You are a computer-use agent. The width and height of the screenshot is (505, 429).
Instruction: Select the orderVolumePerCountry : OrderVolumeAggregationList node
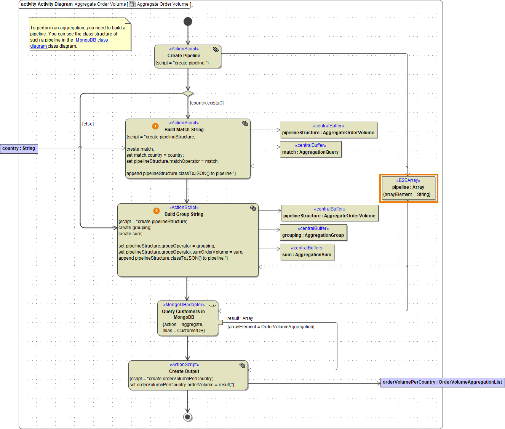(x=442, y=382)
